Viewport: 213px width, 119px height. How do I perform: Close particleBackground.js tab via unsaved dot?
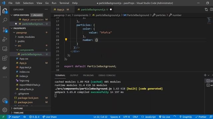(111, 10)
